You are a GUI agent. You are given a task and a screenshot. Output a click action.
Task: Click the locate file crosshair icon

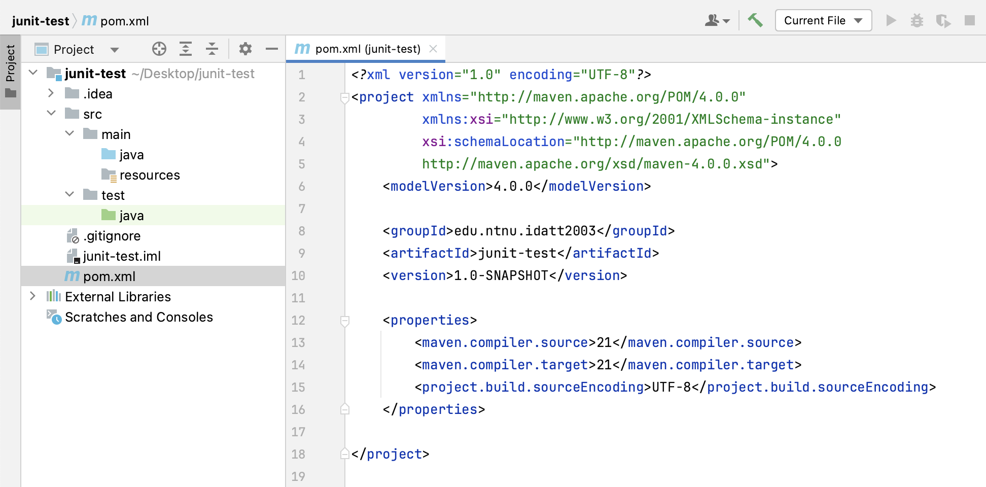(159, 49)
